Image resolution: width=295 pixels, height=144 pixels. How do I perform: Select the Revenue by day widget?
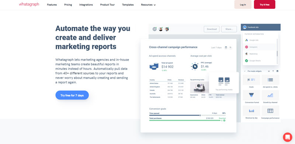point(251,111)
